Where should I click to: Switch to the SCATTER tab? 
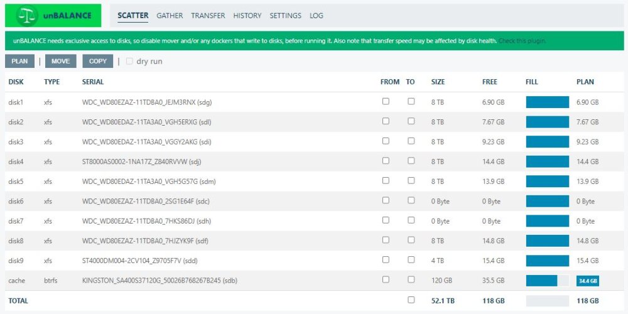[133, 16]
